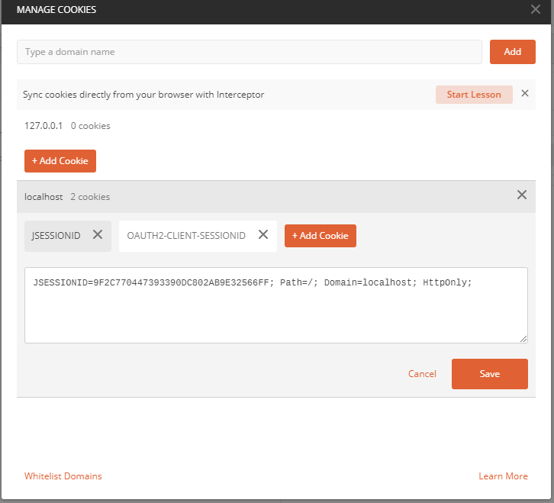Save the cookie changes

[x=490, y=374]
